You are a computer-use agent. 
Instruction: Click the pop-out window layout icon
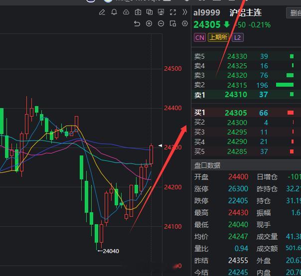pyautogui.click(x=173, y=23)
